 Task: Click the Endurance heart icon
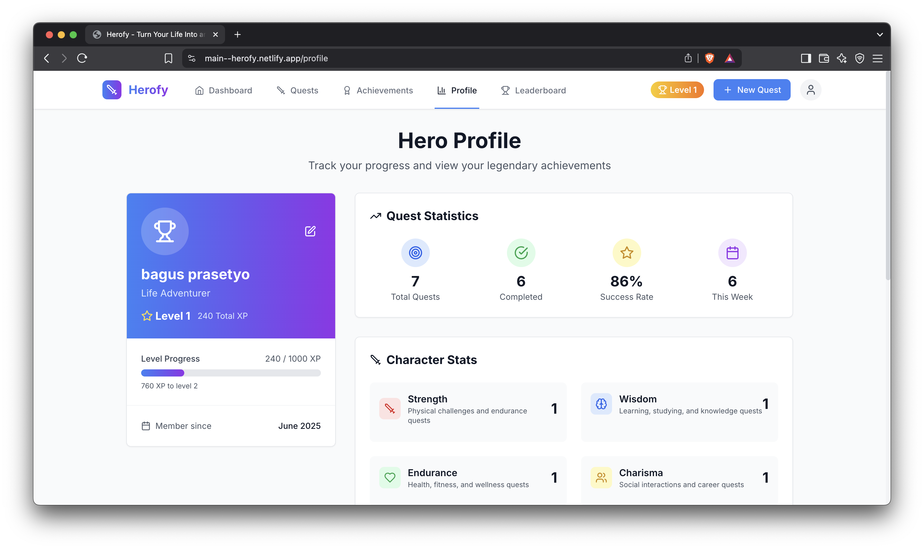pyautogui.click(x=390, y=478)
